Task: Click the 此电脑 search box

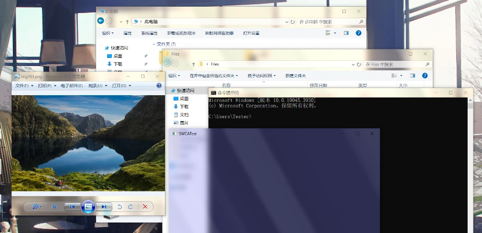Action: click(x=330, y=22)
